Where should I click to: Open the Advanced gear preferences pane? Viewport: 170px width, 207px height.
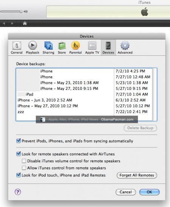click(x=125, y=48)
